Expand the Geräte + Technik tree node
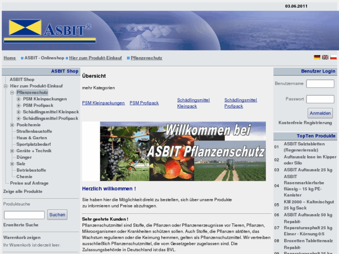The height and width of the screenshot is (254, 339). pos(12,151)
